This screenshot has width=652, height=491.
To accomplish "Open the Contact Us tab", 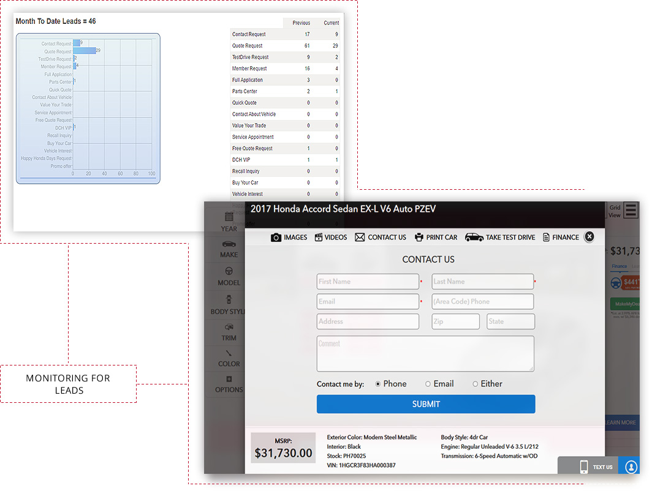I will [x=381, y=238].
